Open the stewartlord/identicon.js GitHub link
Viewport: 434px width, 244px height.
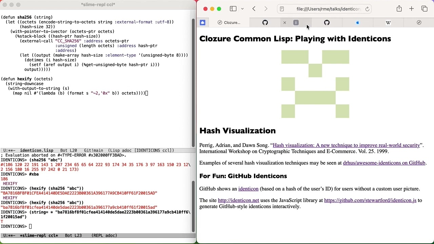370,201
